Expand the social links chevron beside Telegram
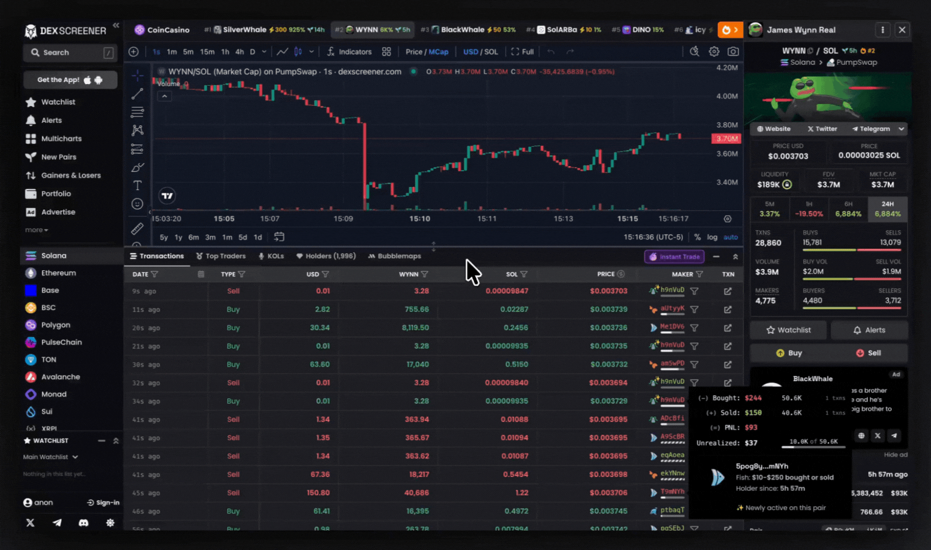Viewport: 931px width, 550px height. (x=901, y=129)
